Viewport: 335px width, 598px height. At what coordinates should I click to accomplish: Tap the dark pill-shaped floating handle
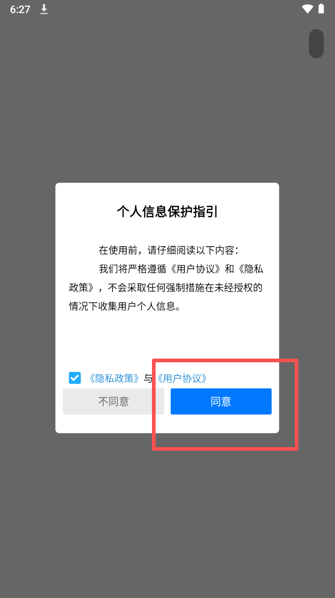(x=316, y=44)
